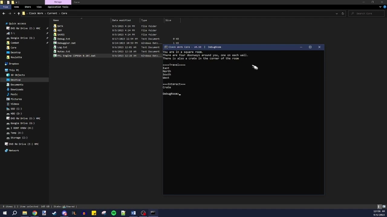
Task: Click Current in the address breadcrumb
Action: [52, 13]
